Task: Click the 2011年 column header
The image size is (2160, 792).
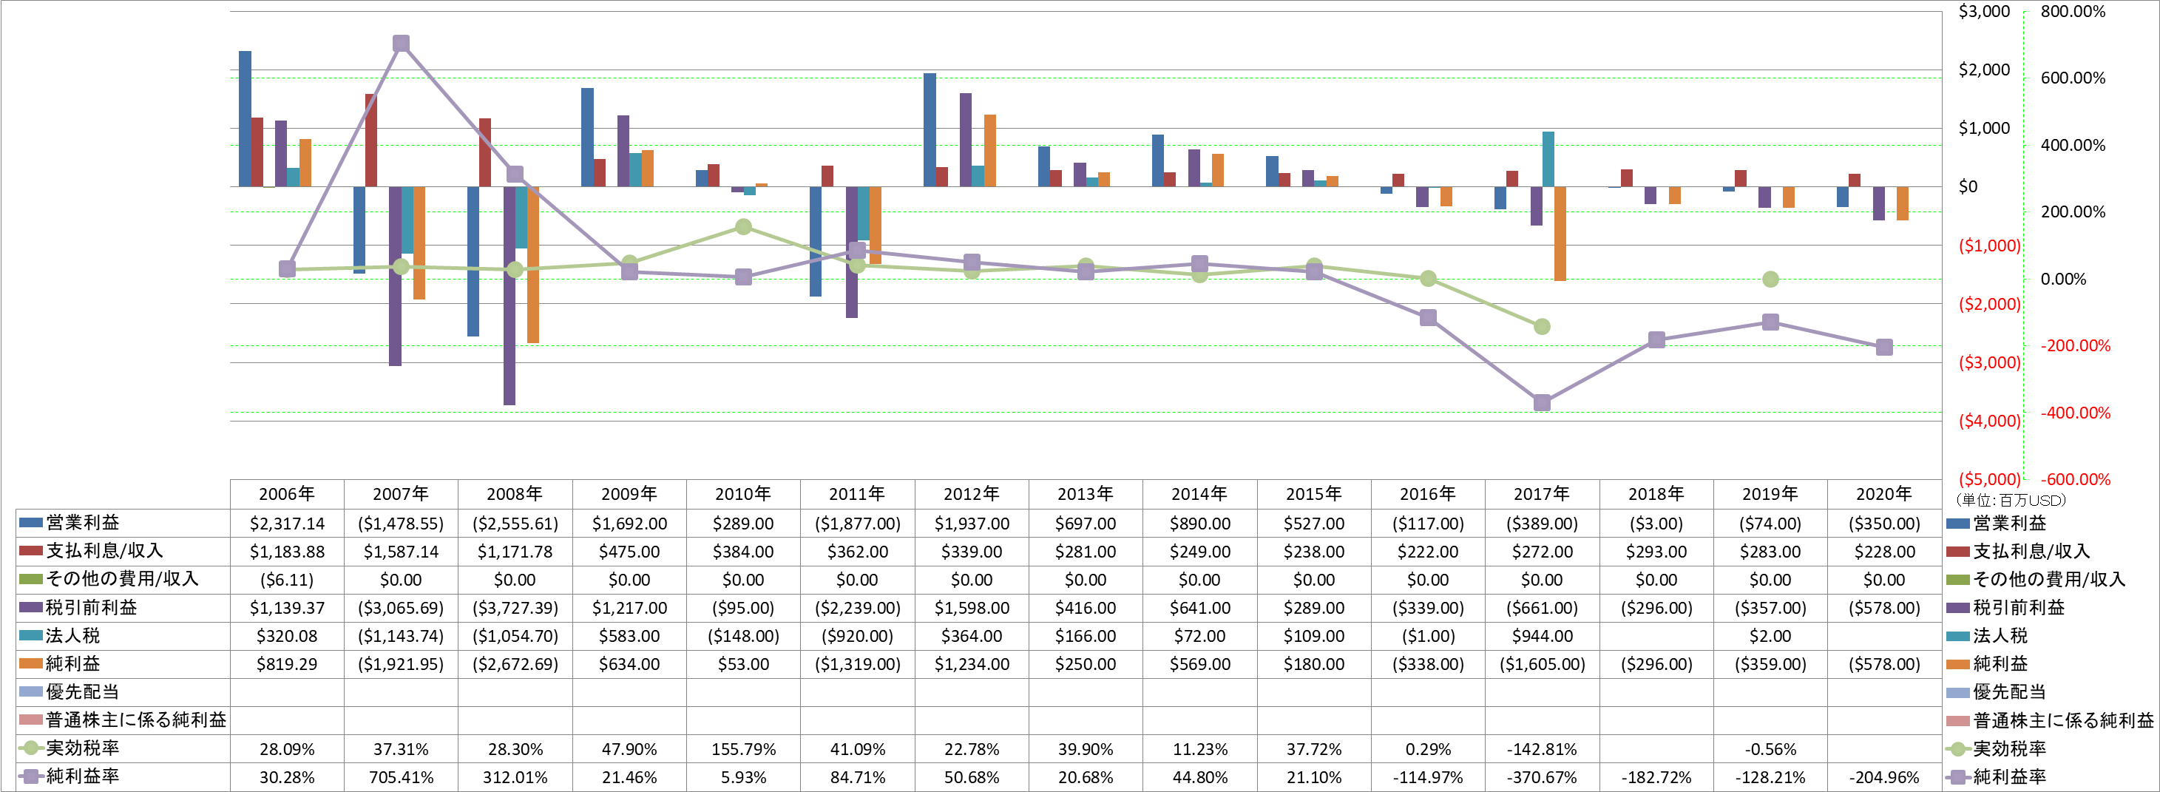Action: click(x=857, y=494)
